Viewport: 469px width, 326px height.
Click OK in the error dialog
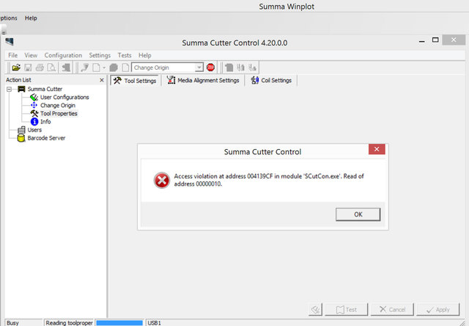coord(358,214)
